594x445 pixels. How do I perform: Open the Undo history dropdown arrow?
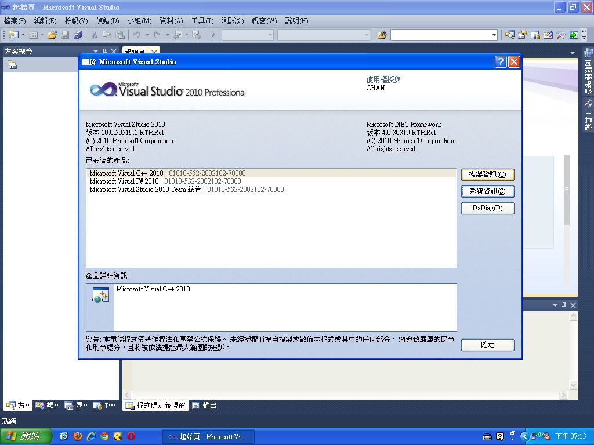[x=147, y=35]
